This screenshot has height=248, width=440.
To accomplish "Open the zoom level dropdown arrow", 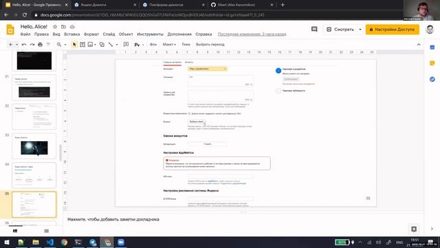I will [x=65, y=44].
